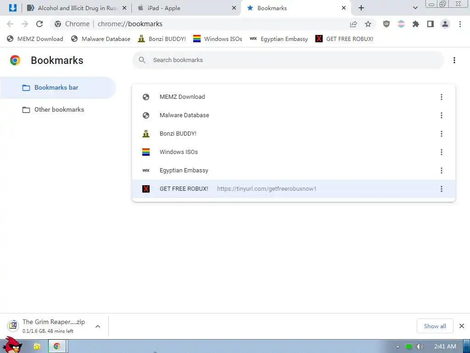The image size is (470, 353).
Task: Switch to Alcohol and Illicit Drug tab
Action: coord(77,8)
